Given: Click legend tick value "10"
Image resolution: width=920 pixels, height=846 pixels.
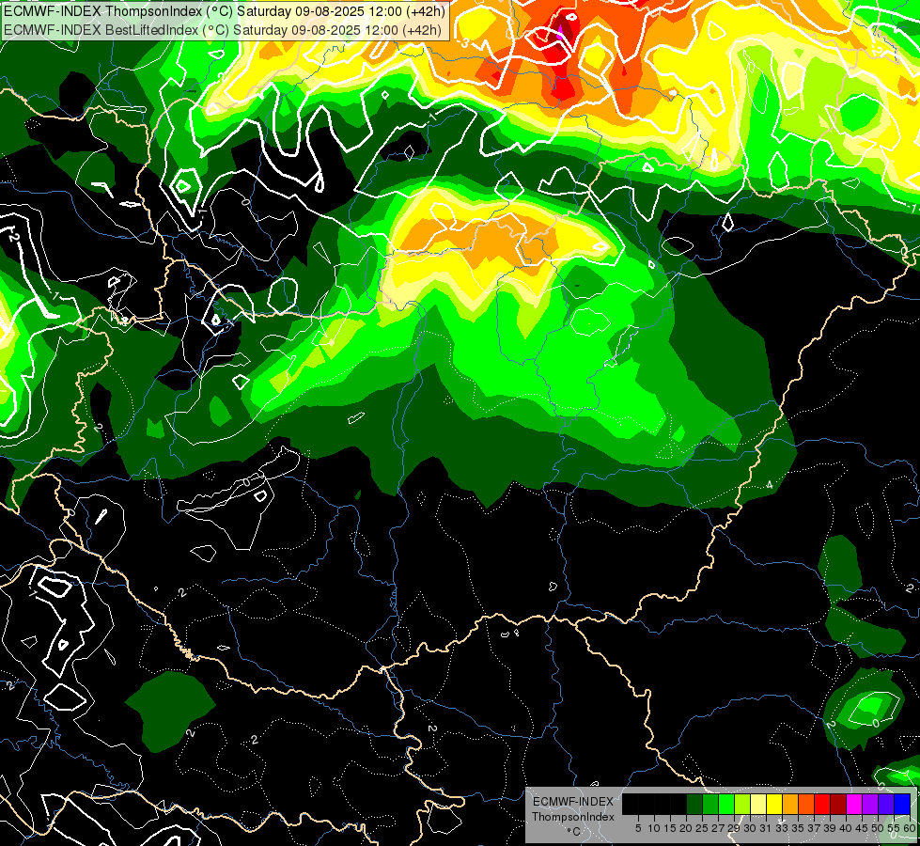Looking at the screenshot, I should (654, 828).
